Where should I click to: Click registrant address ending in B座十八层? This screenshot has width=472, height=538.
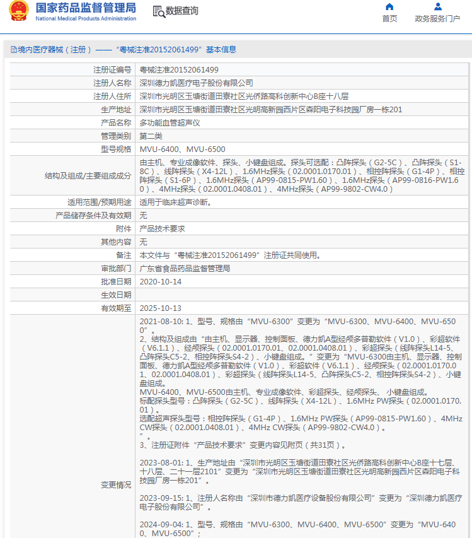pos(244,96)
